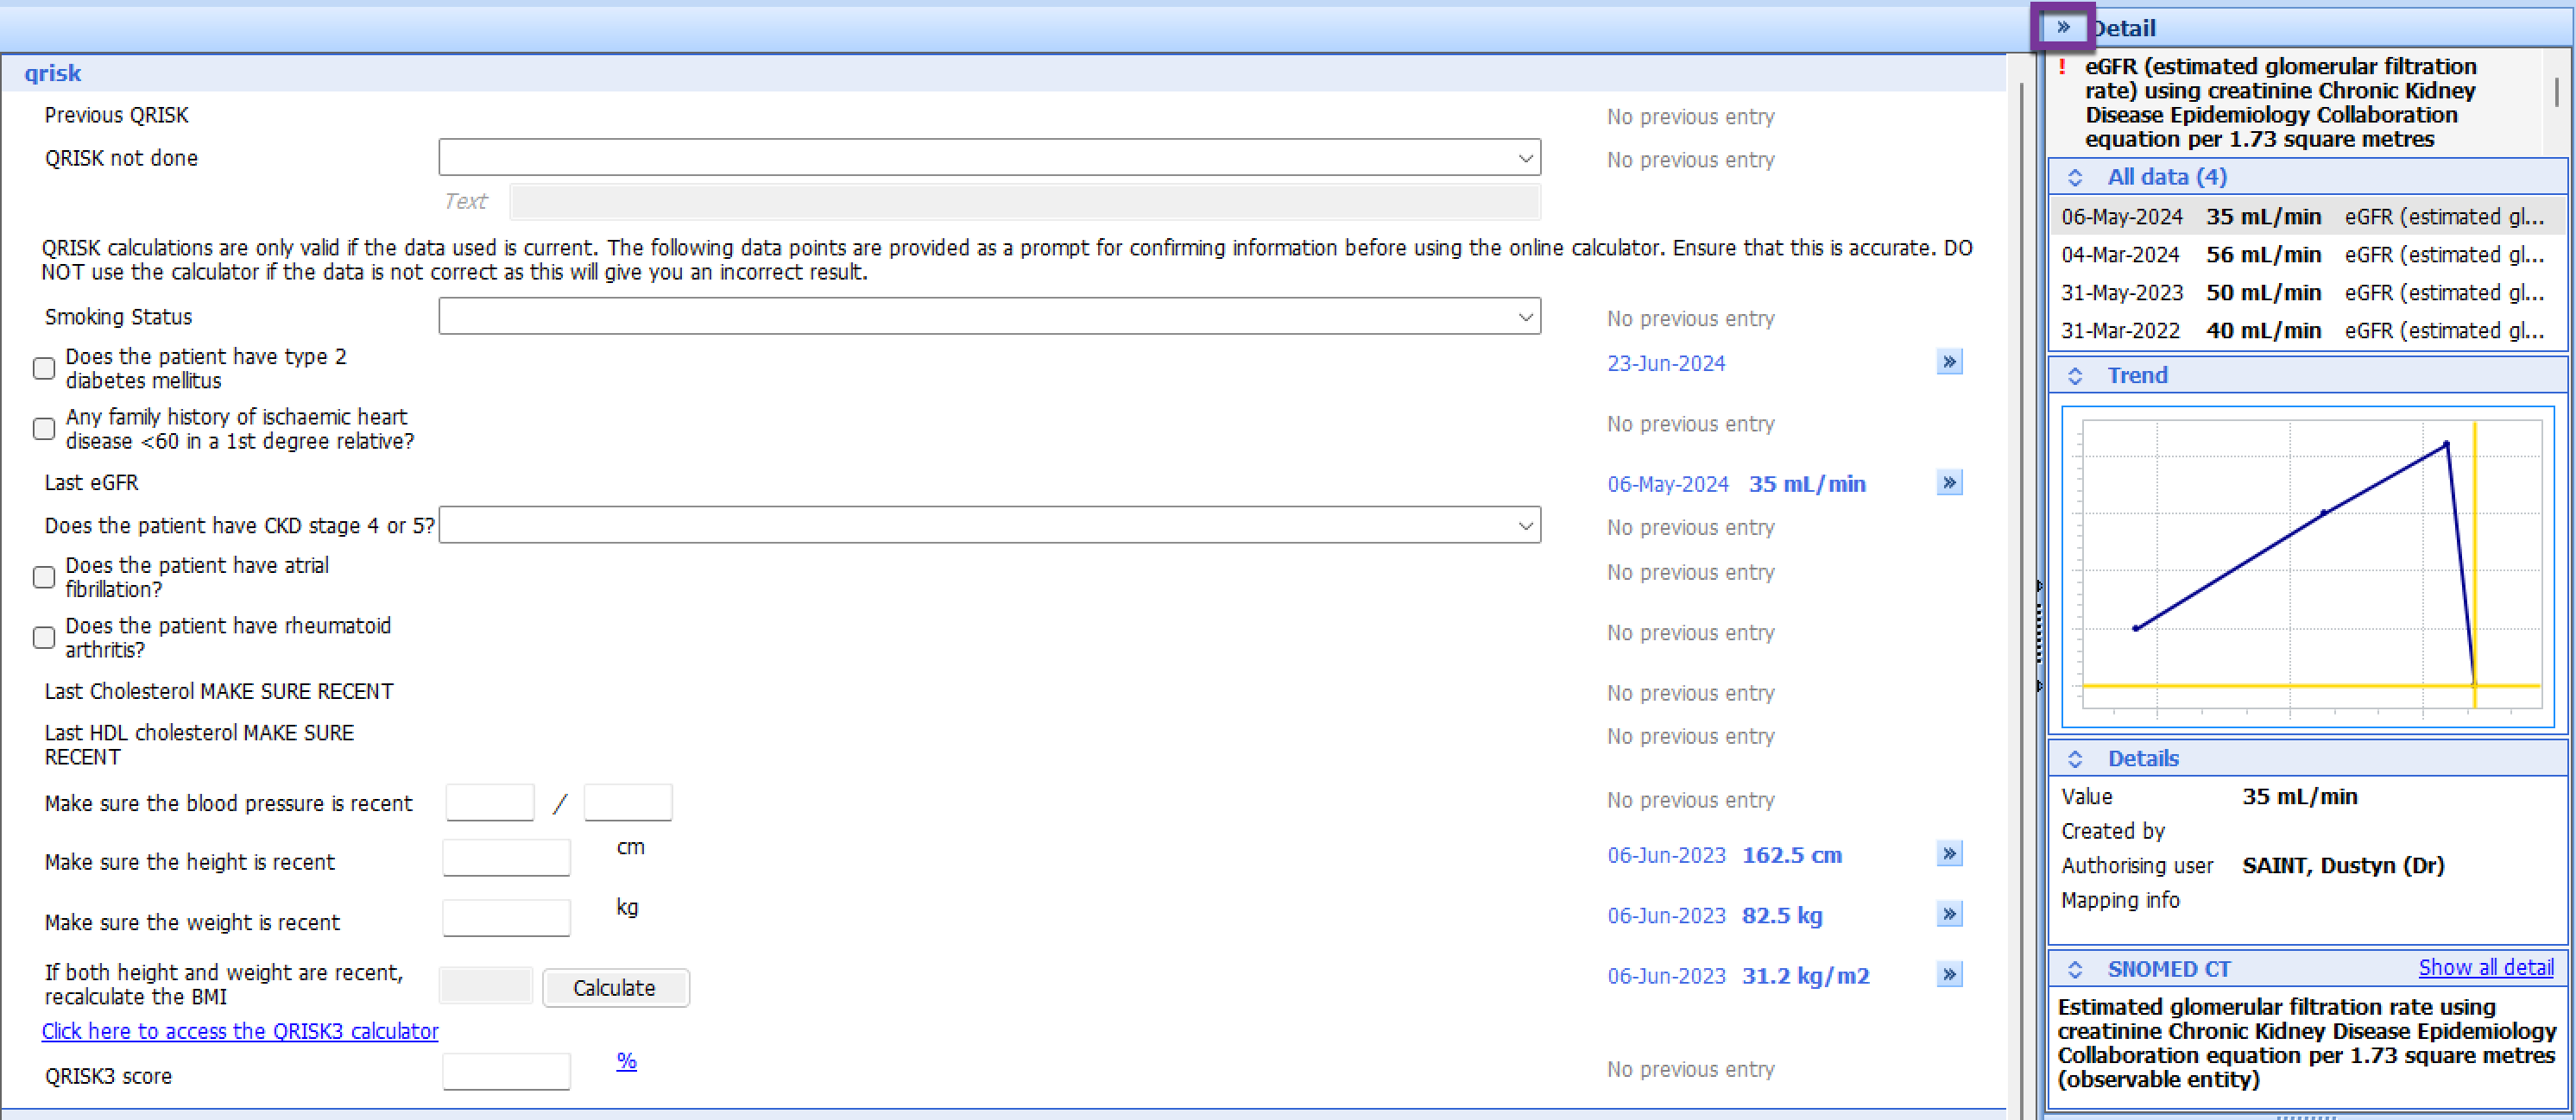Click the red exclamation alert icon
Image resolution: width=2576 pixels, height=1120 pixels.
click(x=2061, y=67)
